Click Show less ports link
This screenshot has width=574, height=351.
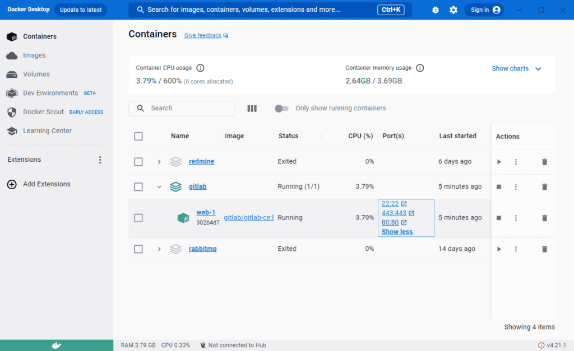(397, 232)
